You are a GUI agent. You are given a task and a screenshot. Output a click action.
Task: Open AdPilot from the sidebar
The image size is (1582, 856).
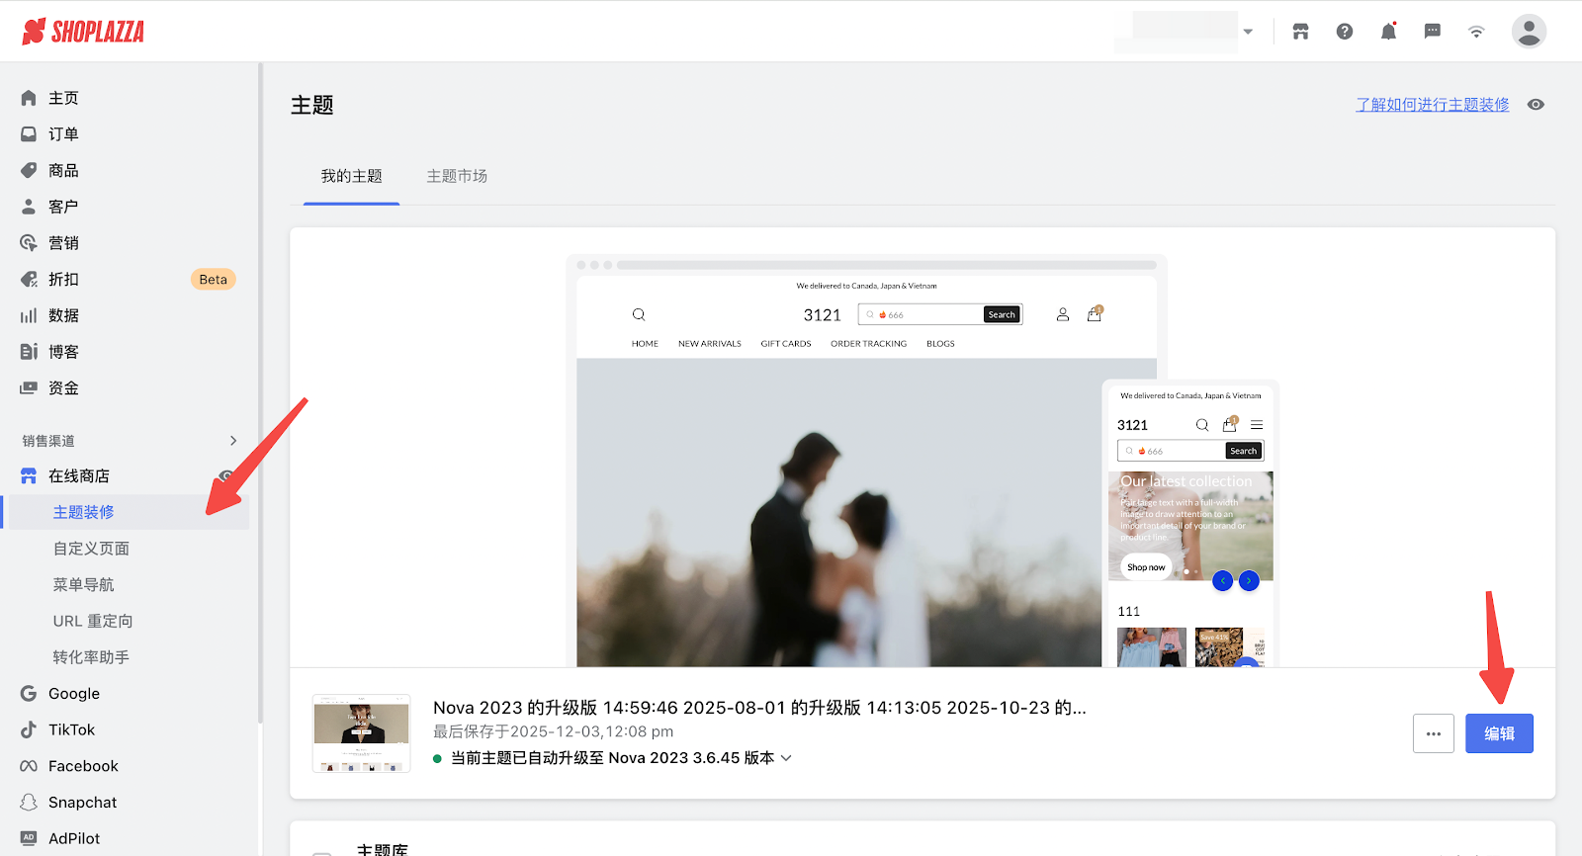[x=74, y=838]
